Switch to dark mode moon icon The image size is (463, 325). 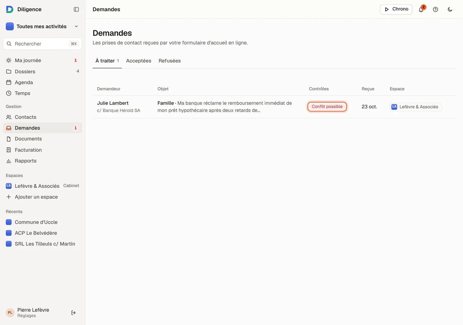click(x=450, y=9)
